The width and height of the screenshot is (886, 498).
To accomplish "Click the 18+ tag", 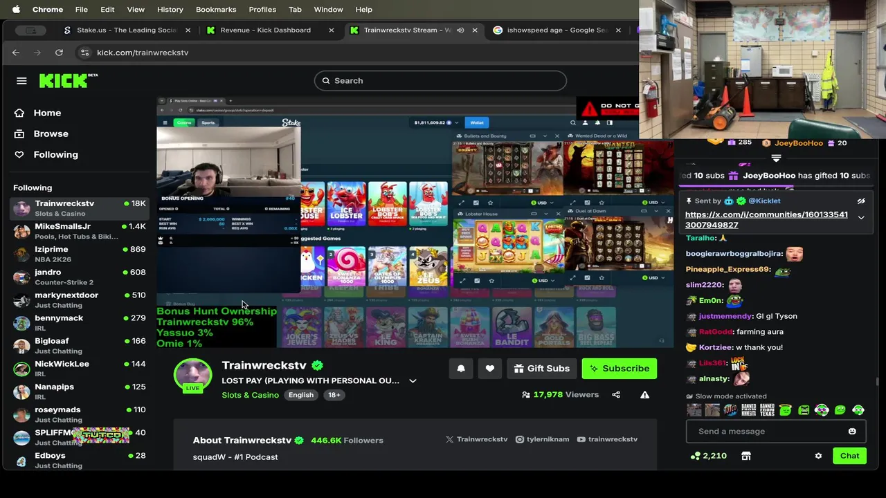I will click(334, 395).
